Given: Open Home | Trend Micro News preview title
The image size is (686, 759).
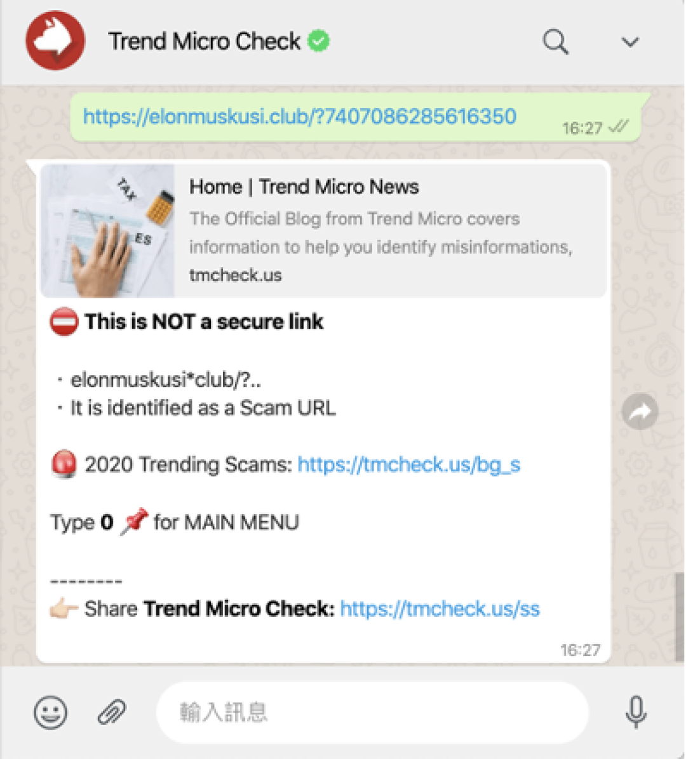Looking at the screenshot, I should click(304, 187).
